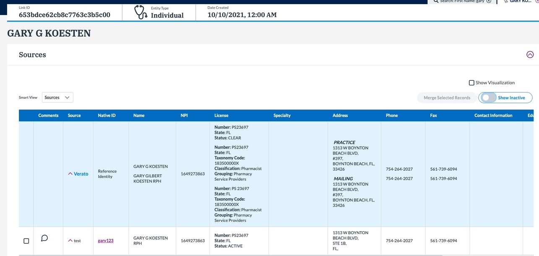Switch to Search: First Name gary tab
The image size is (539, 256).
click(x=461, y=1)
